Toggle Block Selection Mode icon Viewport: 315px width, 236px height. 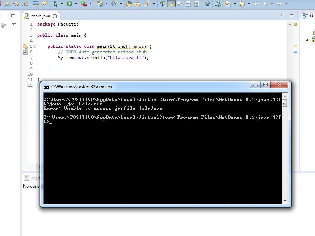(188, 4)
